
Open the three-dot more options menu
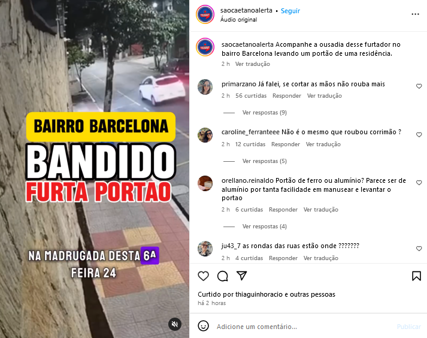click(415, 14)
